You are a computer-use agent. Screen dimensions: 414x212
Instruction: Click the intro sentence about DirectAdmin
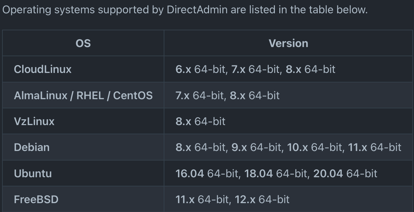(185, 10)
